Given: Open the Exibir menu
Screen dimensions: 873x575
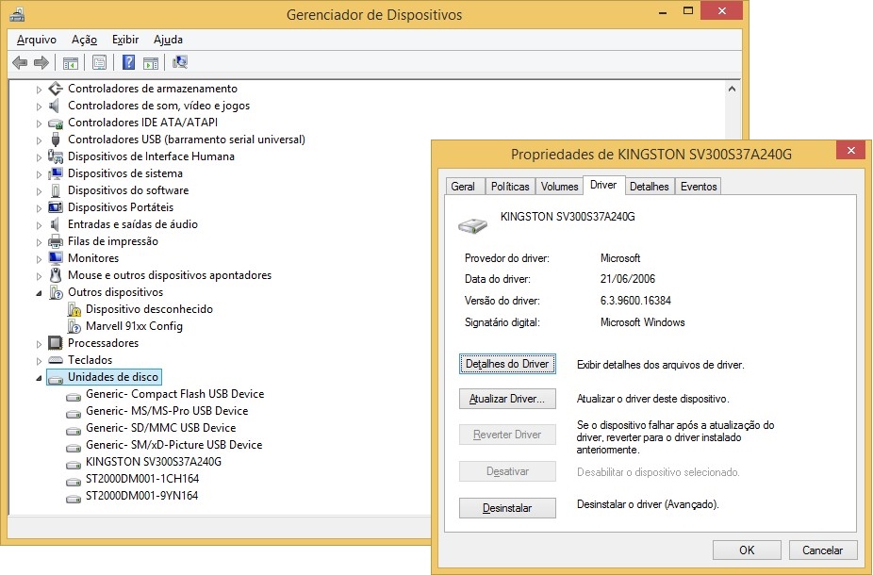Looking at the screenshot, I should click(x=125, y=40).
